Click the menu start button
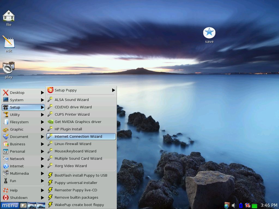Viewport: 279px width, 209px height. click(x=10, y=205)
